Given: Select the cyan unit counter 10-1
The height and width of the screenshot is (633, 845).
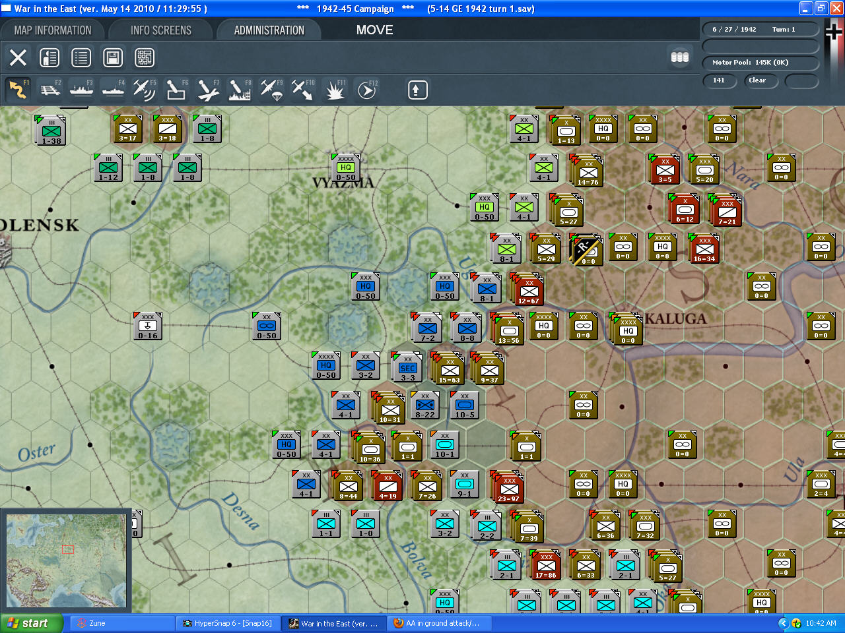Looking at the screenshot, I should pos(445,444).
